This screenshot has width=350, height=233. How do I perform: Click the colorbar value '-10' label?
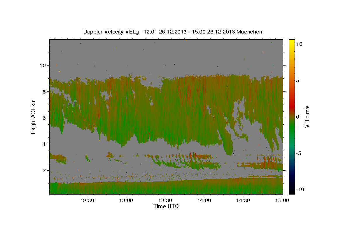(x=300, y=189)
